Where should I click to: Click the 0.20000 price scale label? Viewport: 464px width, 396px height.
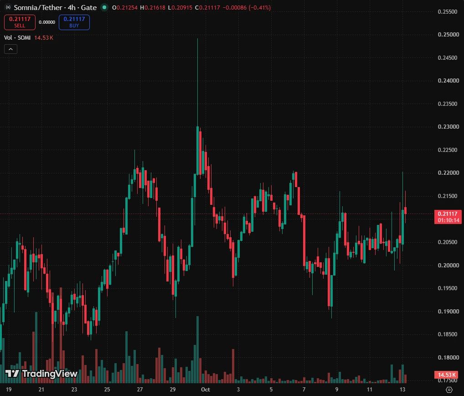tap(448, 265)
